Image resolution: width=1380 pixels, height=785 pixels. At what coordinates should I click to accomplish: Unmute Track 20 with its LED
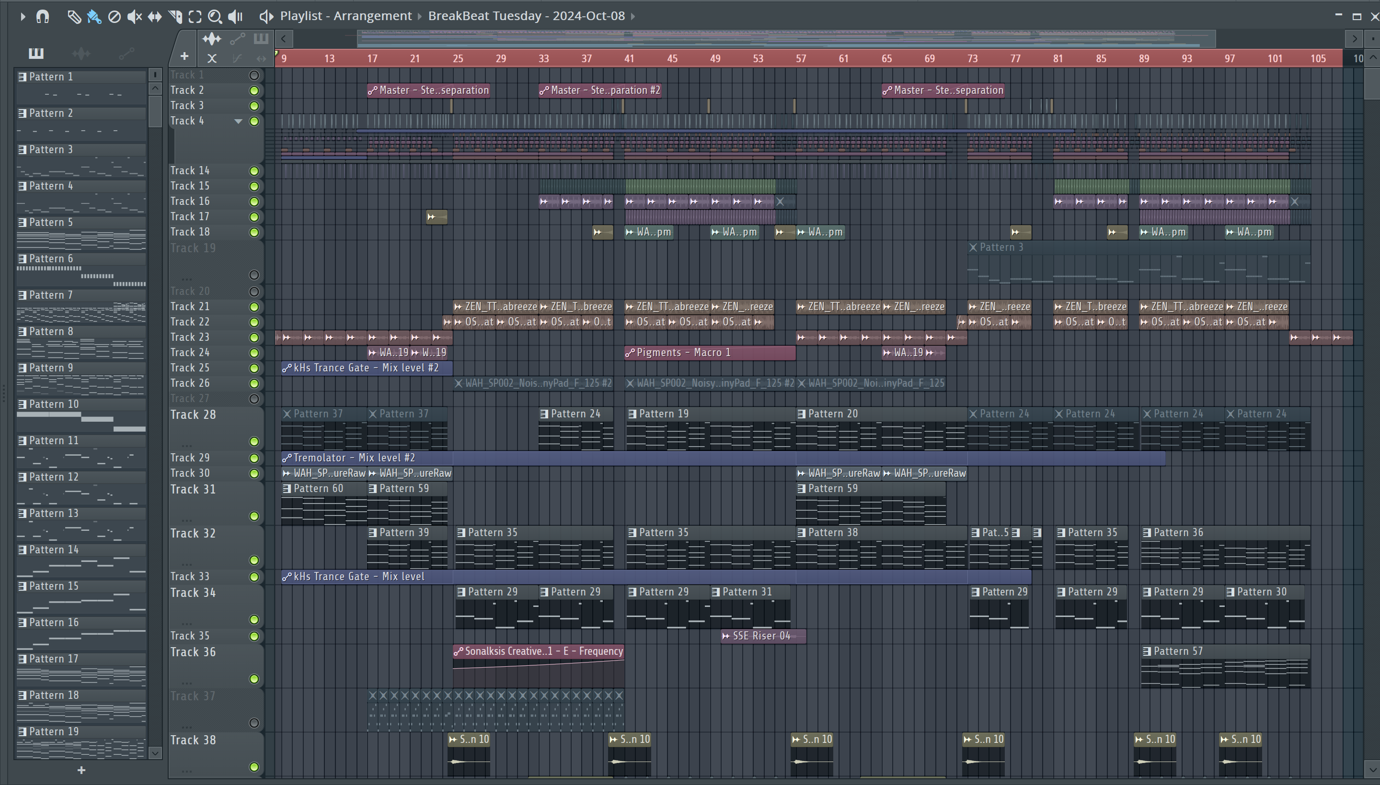(x=253, y=292)
